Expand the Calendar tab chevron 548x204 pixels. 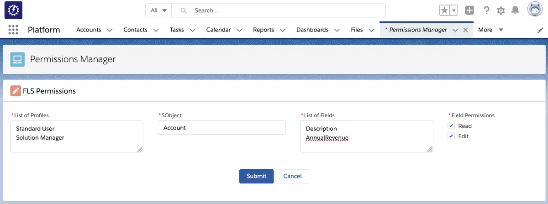point(239,30)
